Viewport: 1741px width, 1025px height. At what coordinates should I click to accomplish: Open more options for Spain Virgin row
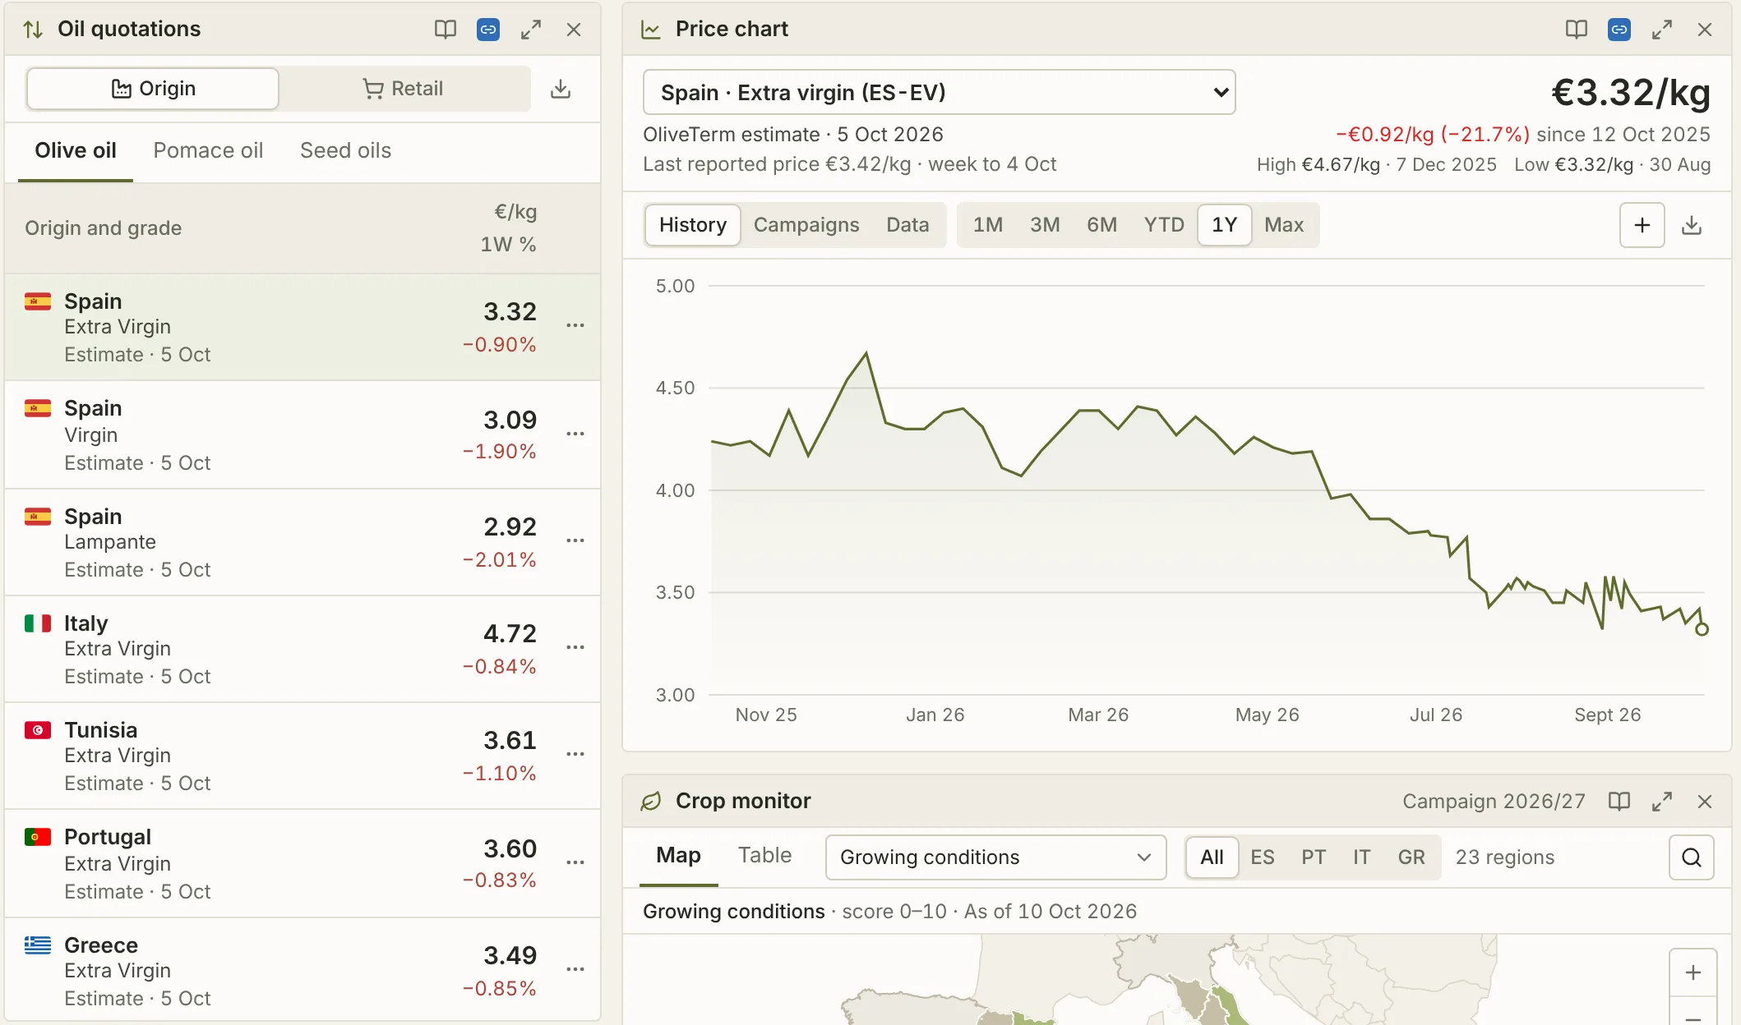(x=575, y=434)
